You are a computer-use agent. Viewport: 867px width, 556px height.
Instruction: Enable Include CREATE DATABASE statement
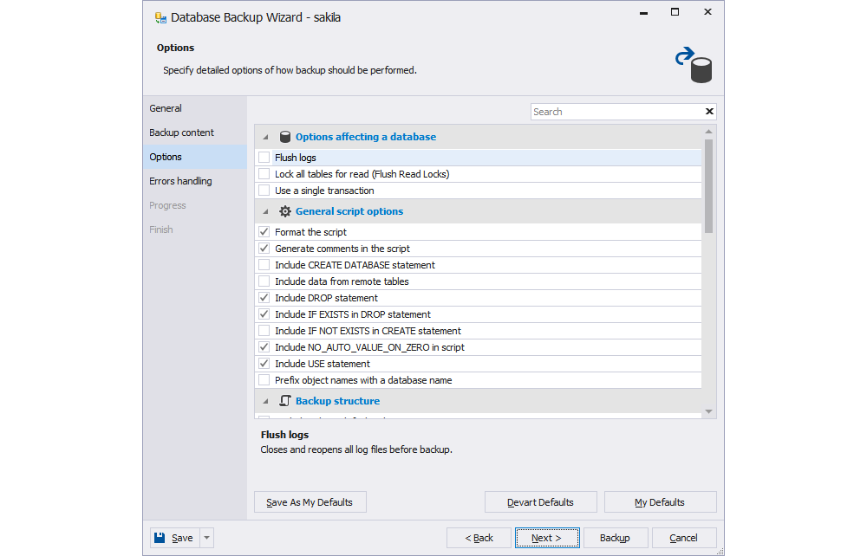coord(264,264)
